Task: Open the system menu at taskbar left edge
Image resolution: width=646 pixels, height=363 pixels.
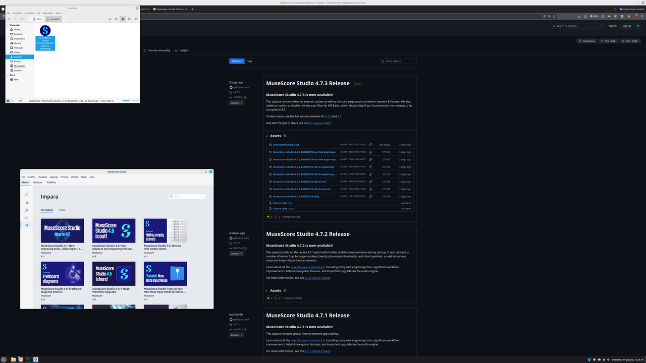Action: point(4,359)
